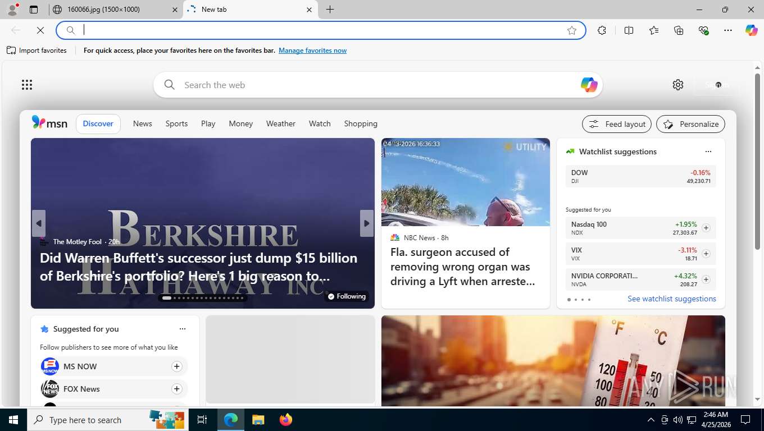The image size is (764, 431).
Task: Open the Play tab
Action: 208,123
